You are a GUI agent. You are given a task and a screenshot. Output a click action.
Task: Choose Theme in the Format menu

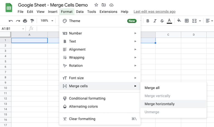[x=100, y=21]
